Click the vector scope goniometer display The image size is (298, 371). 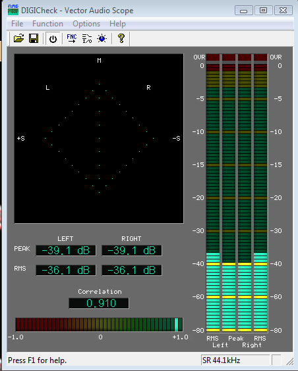pos(99,139)
